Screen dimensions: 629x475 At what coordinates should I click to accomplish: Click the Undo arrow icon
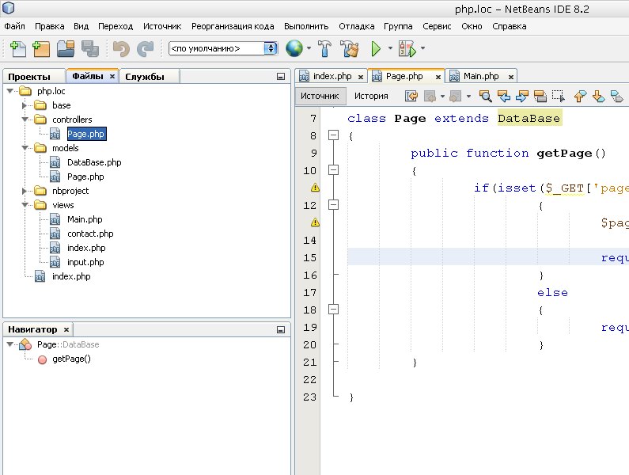121,49
